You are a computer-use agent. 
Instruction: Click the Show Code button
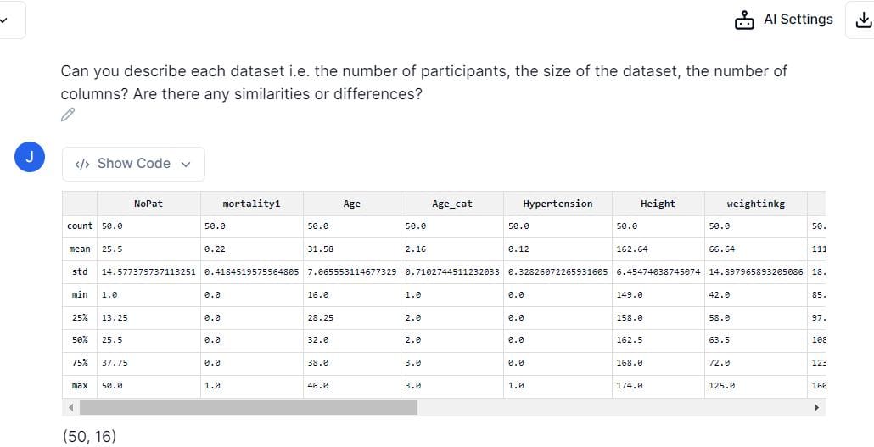click(x=133, y=164)
